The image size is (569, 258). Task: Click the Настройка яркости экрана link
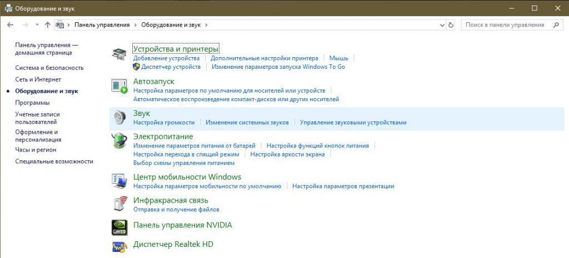point(287,154)
